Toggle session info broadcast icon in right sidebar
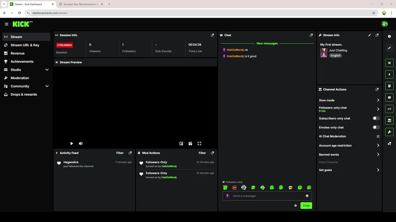Image resolution: width=396 pixels, height=222 pixels. (389, 109)
